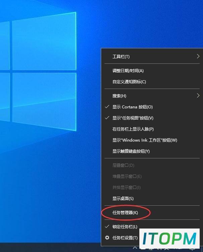203x252 pixels.
Task: Expand the 工具栏(T) submenu
Action: tap(152, 56)
